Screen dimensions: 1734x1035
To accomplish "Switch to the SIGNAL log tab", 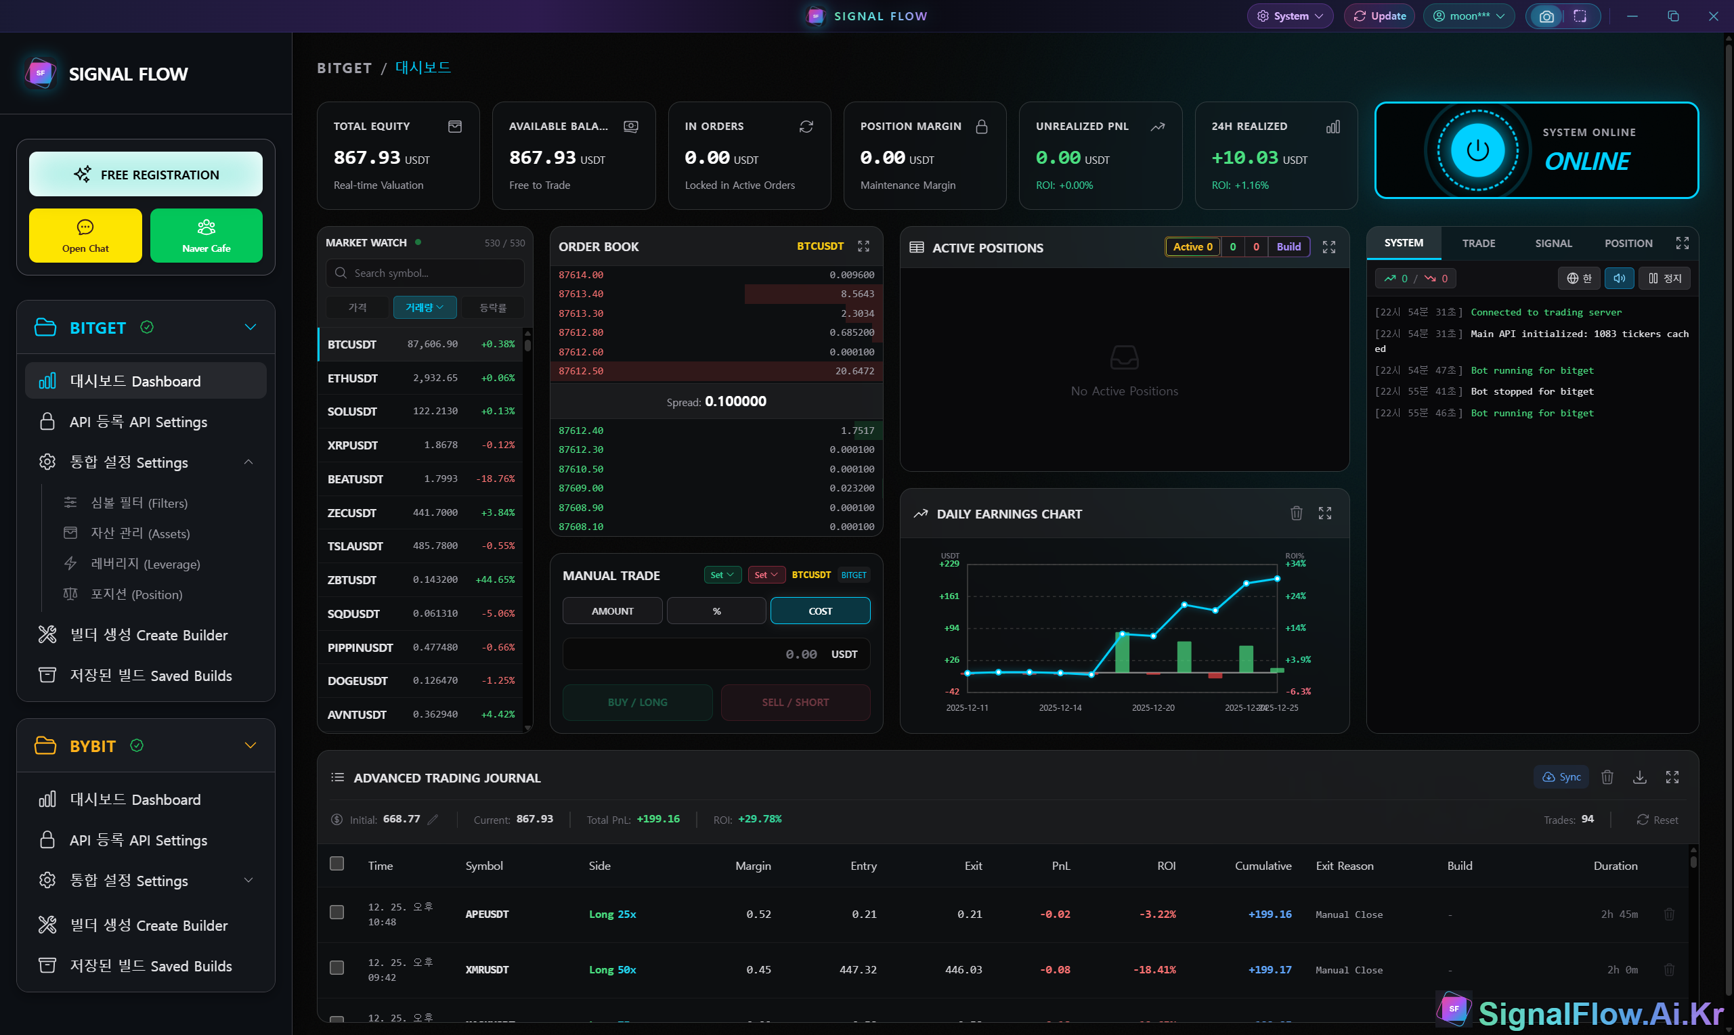I will click(x=1553, y=244).
